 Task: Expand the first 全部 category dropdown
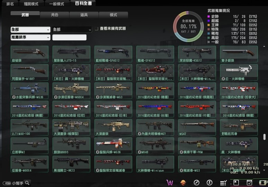(30, 30)
